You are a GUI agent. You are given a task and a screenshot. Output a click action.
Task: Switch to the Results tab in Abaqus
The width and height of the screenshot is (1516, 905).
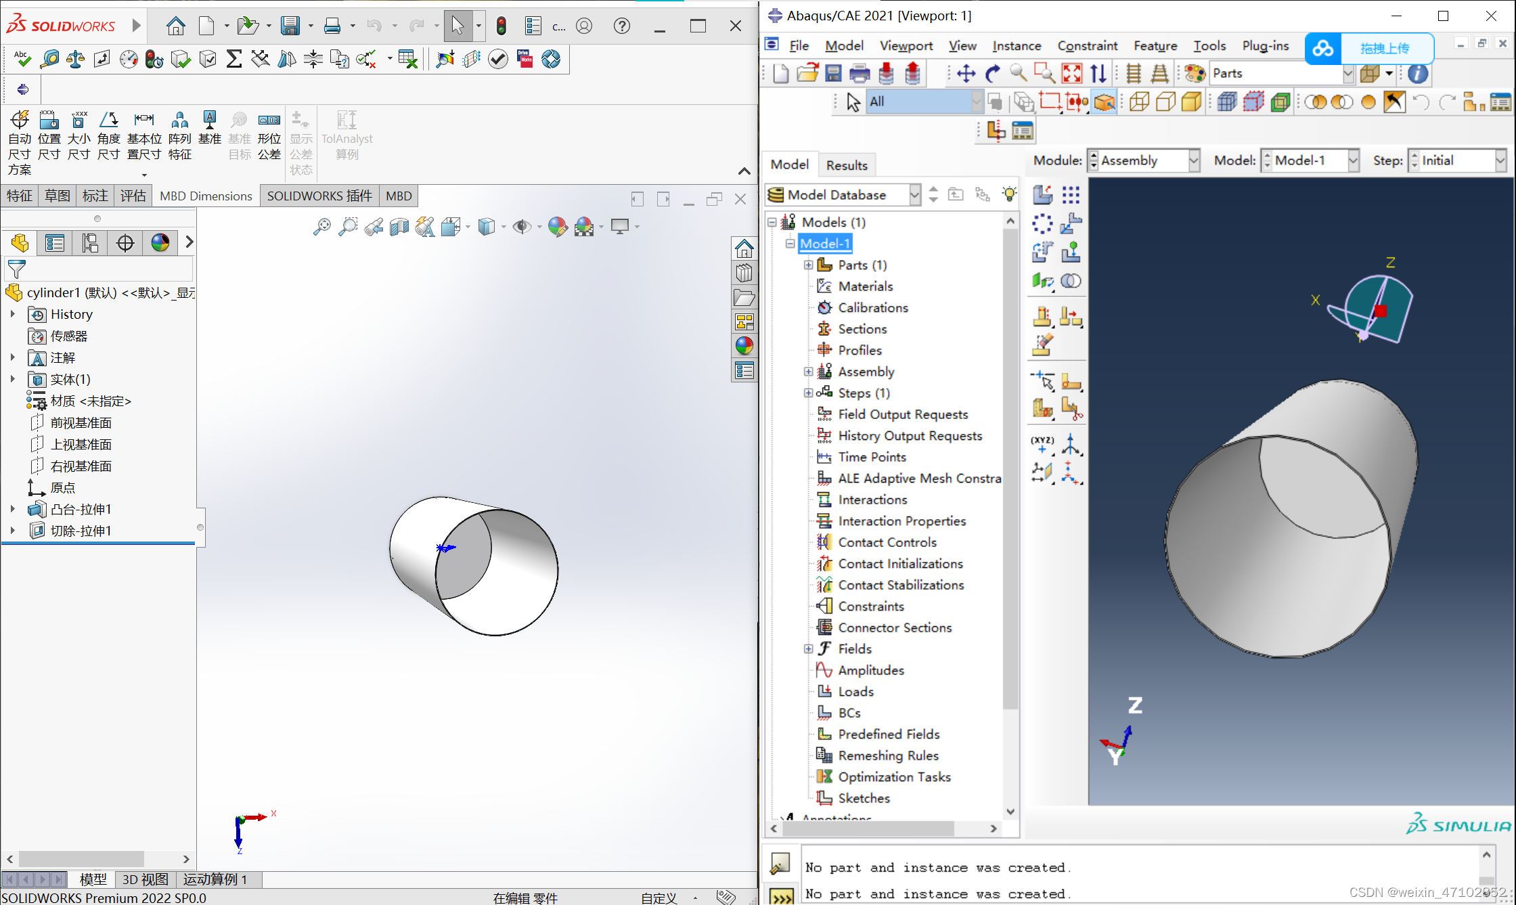click(847, 164)
